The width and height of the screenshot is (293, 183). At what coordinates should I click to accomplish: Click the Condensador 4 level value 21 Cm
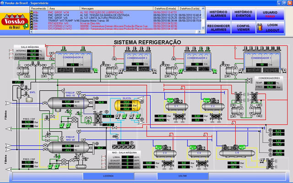pos(73,65)
